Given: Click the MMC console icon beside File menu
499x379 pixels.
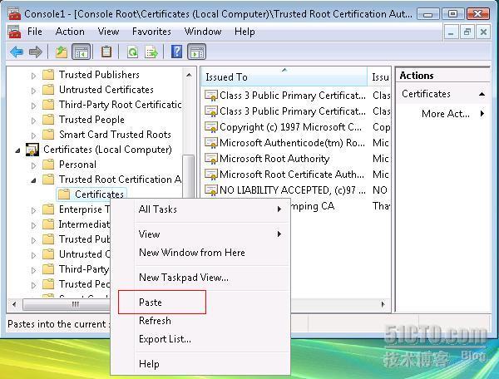Looking at the screenshot, I should click(13, 32).
